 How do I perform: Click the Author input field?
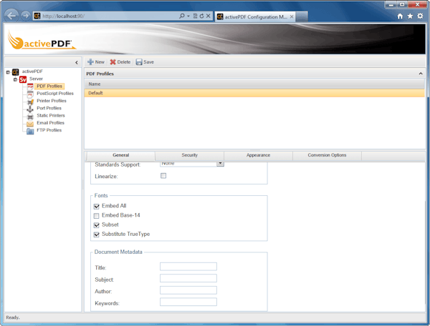click(x=188, y=290)
